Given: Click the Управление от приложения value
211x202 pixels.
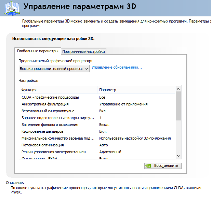Looking at the screenshot, I should pos(123,104).
